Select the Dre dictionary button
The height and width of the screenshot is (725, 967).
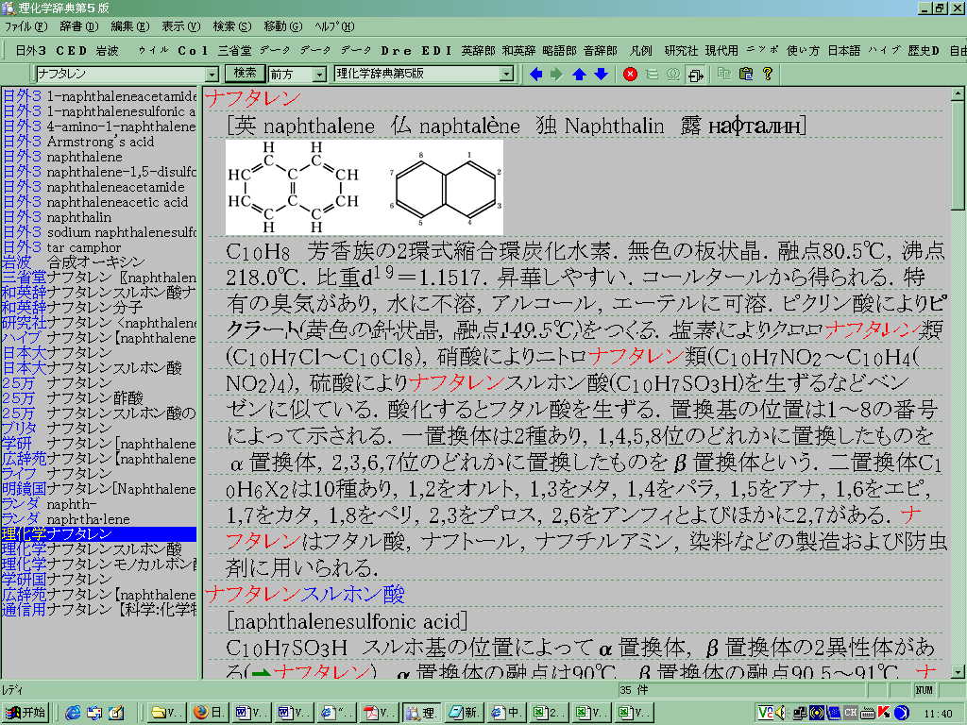click(396, 51)
